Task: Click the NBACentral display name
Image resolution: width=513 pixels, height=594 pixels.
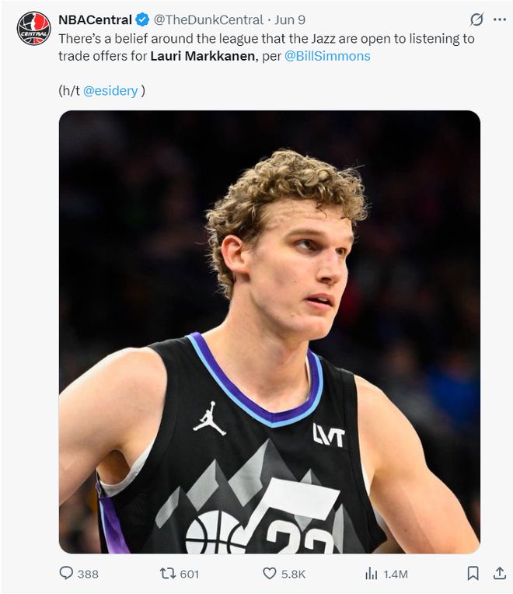Action: pyautogui.click(x=95, y=19)
